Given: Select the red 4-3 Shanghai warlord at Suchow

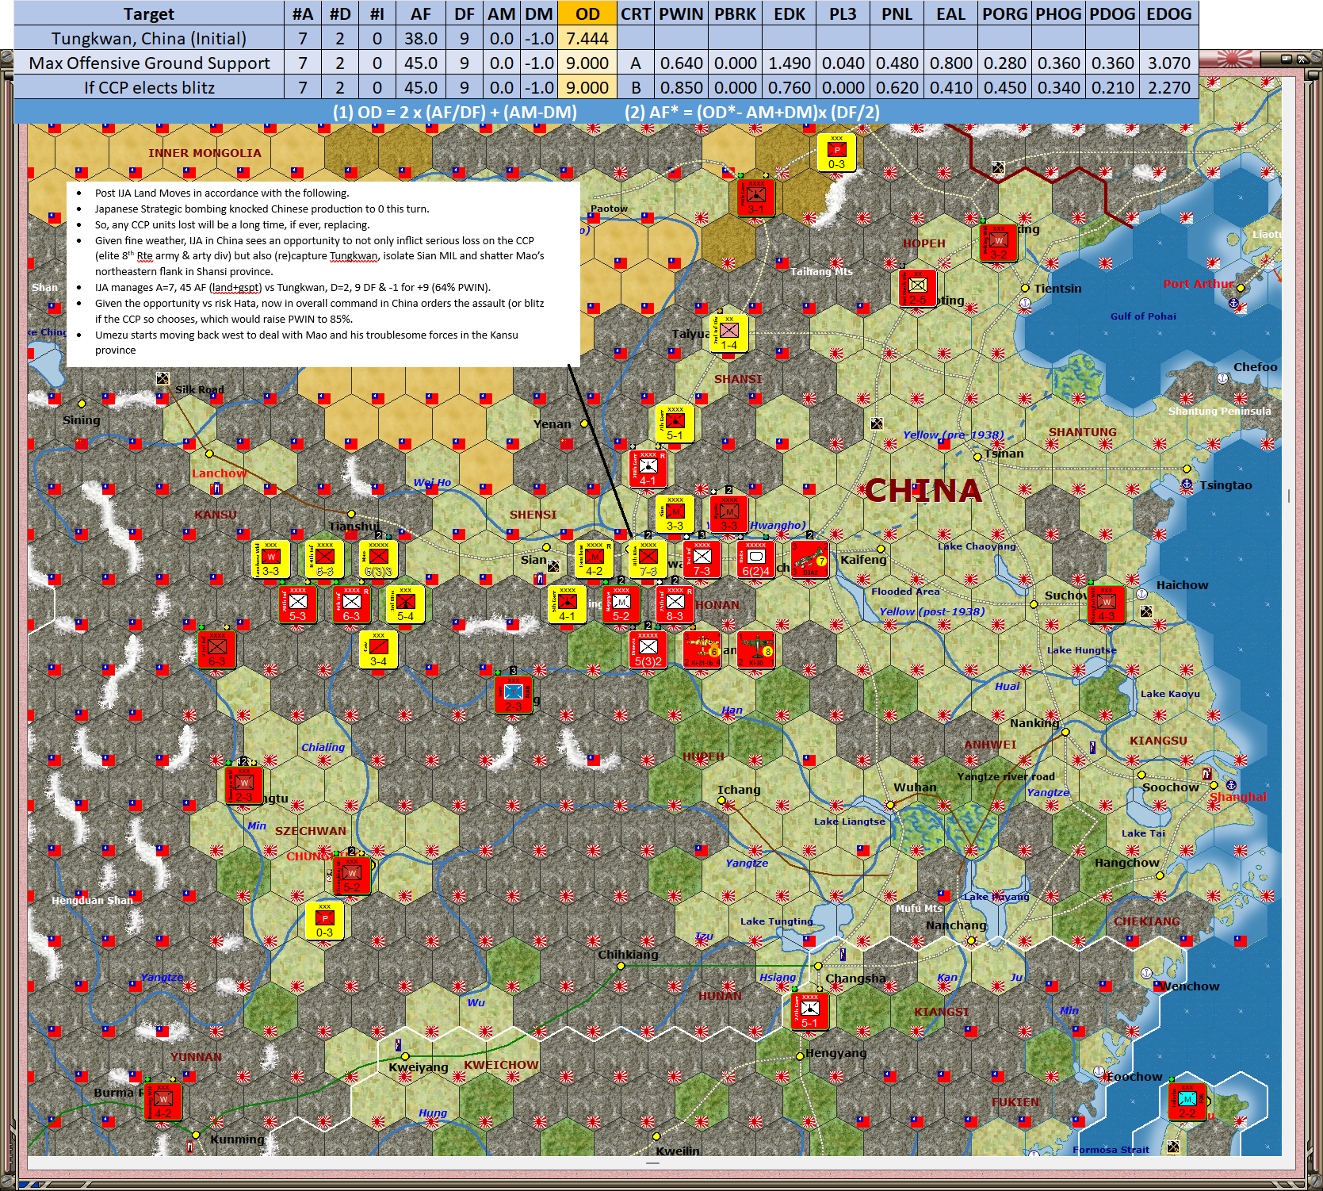Looking at the screenshot, I should tap(1106, 604).
